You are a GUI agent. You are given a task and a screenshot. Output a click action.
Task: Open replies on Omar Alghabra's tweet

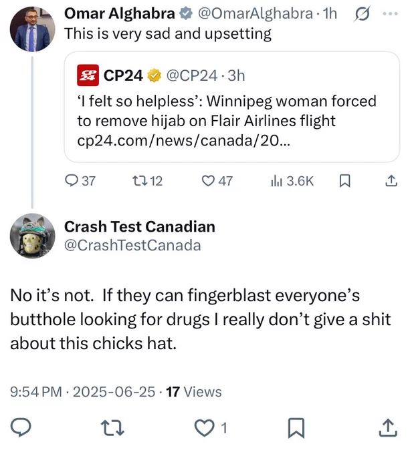point(80,181)
